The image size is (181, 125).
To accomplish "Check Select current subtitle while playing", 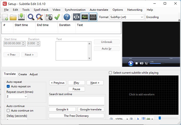I will (111, 73).
